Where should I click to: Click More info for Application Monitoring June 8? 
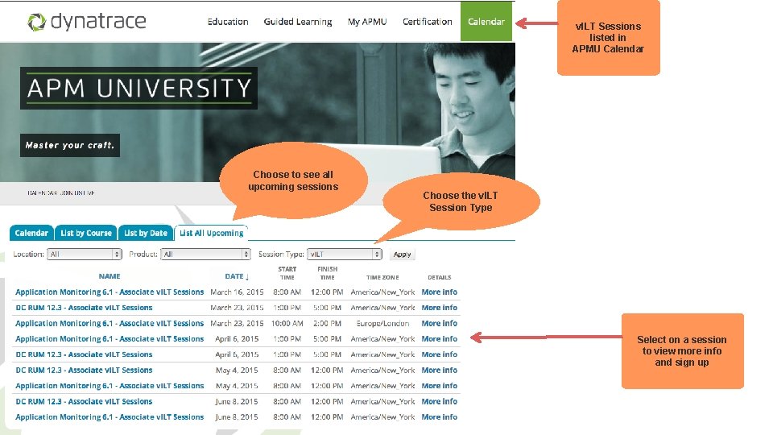coord(440,416)
